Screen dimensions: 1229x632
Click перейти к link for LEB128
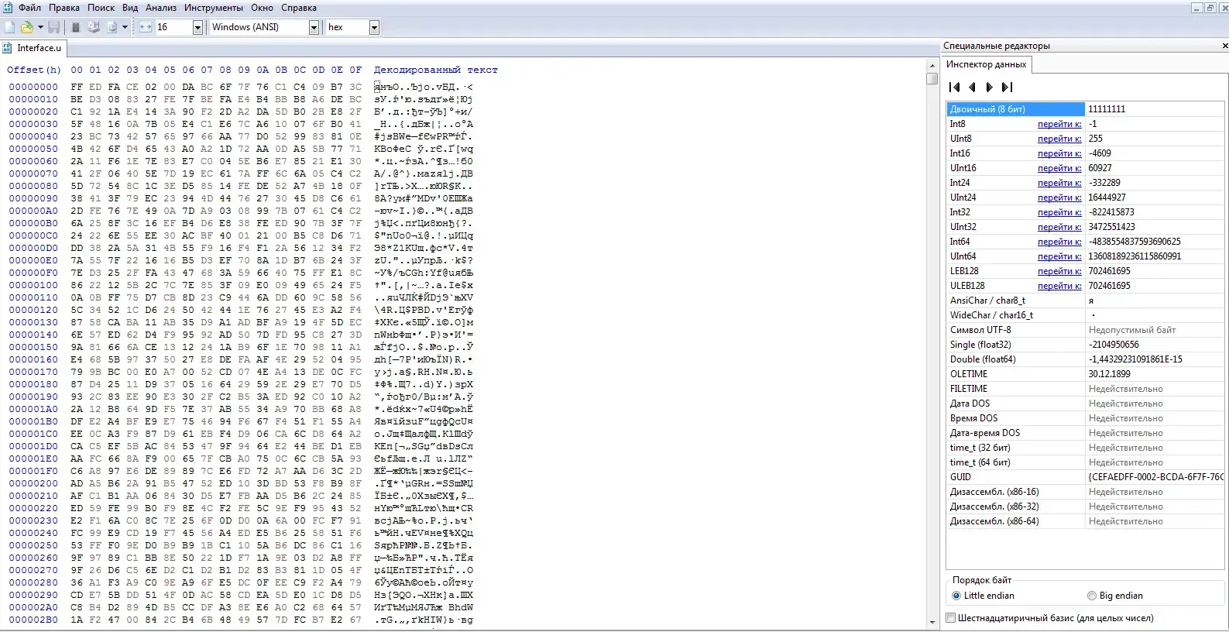[1059, 271]
